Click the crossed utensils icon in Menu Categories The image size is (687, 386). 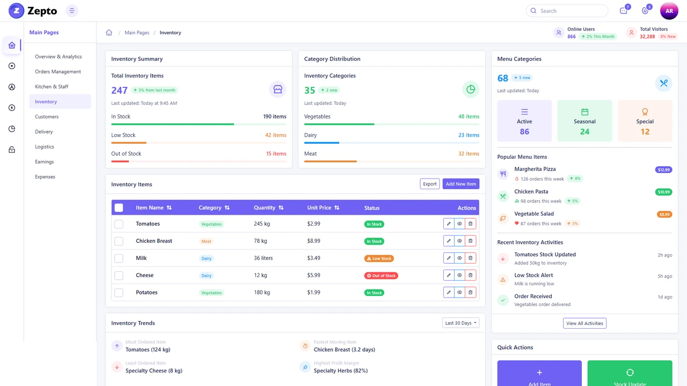(664, 83)
